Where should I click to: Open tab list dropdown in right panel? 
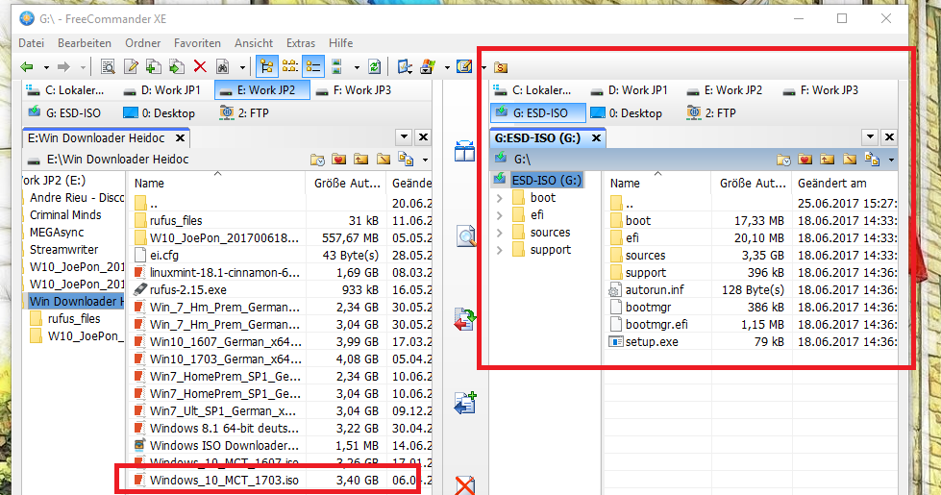pyautogui.click(x=870, y=137)
